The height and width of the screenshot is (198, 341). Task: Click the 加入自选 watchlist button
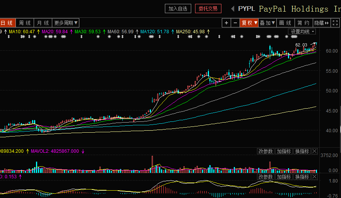[x=178, y=9]
